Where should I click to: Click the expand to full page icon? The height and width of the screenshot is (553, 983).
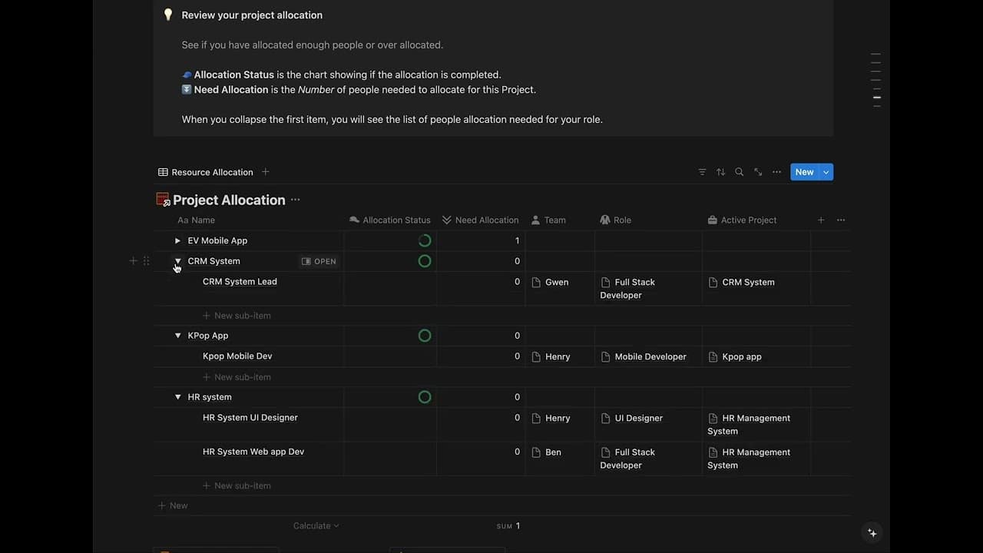758,172
